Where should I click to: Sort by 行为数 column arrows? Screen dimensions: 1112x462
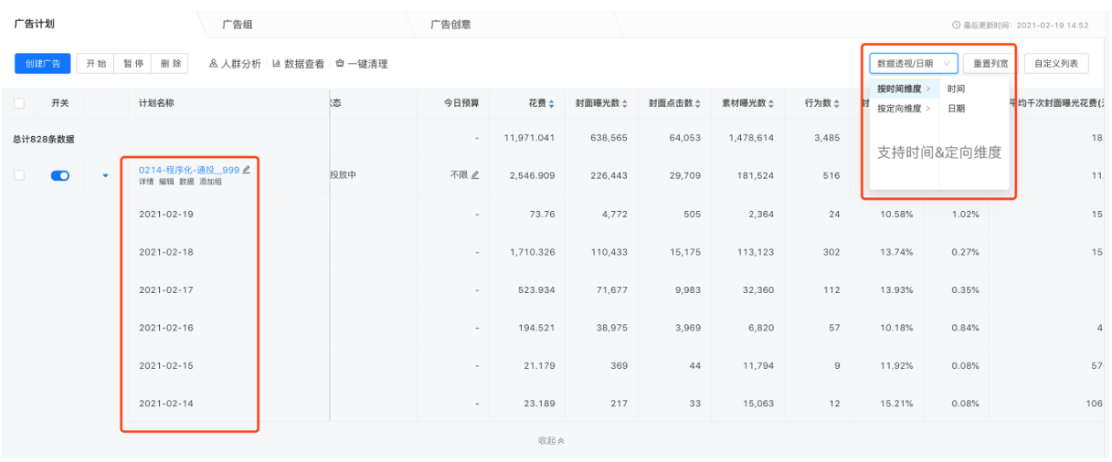pyautogui.click(x=837, y=104)
